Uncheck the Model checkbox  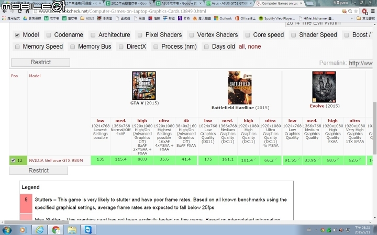pyautogui.click(x=17, y=35)
